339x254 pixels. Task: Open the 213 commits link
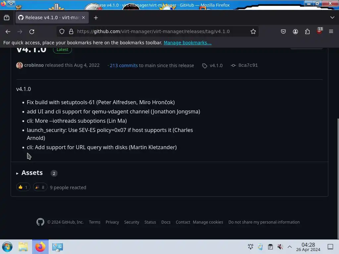click(124, 65)
